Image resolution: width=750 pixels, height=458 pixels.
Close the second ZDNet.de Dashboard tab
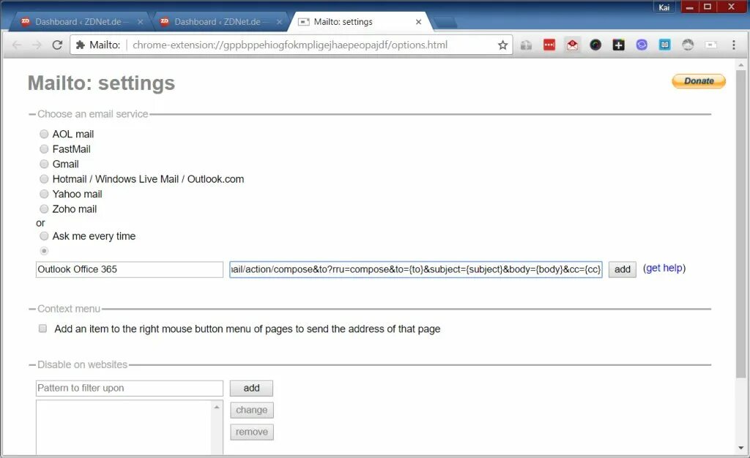279,22
